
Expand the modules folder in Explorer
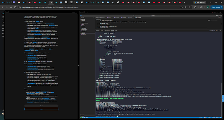click(83, 22)
